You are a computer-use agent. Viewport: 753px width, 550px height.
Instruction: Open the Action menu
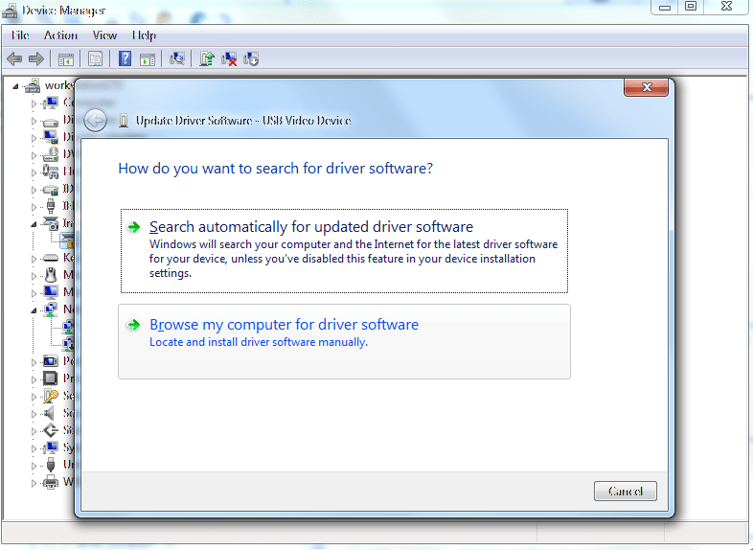60,35
